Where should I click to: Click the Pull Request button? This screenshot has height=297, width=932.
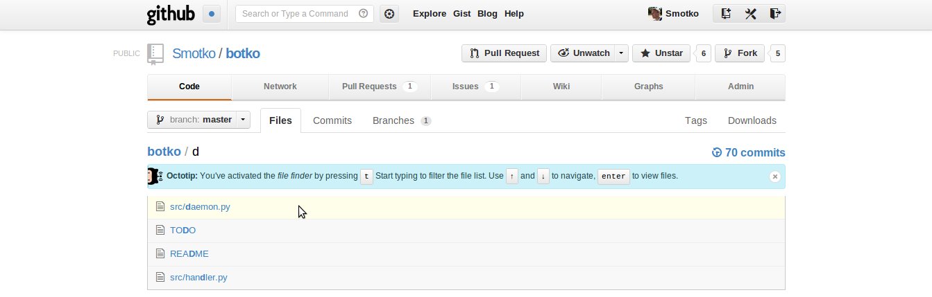coord(504,53)
